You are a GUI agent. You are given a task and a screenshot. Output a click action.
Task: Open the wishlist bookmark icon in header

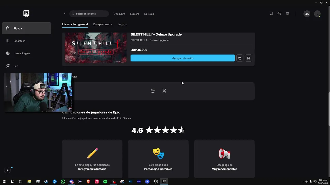coord(271,14)
